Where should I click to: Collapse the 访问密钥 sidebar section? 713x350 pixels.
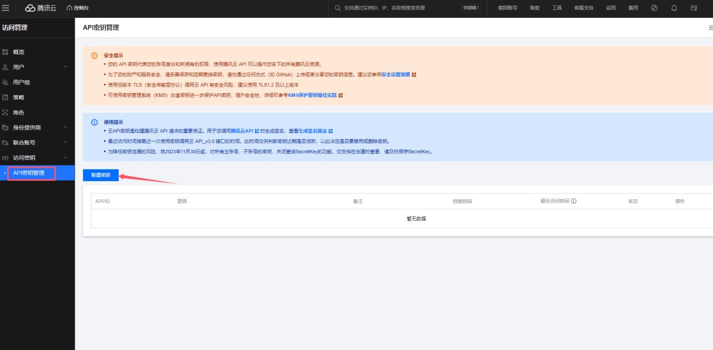pos(65,157)
